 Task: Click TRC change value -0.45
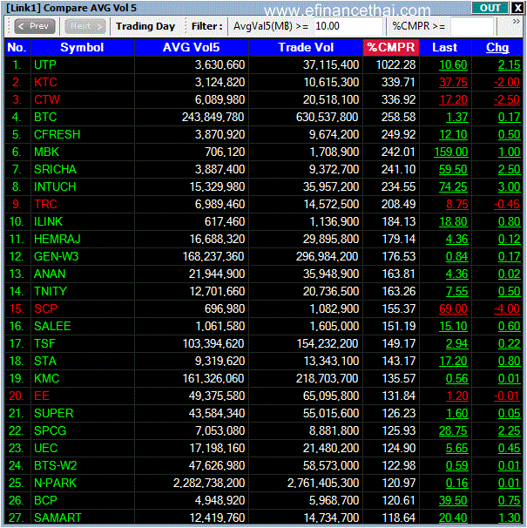pyautogui.click(x=507, y=205)
